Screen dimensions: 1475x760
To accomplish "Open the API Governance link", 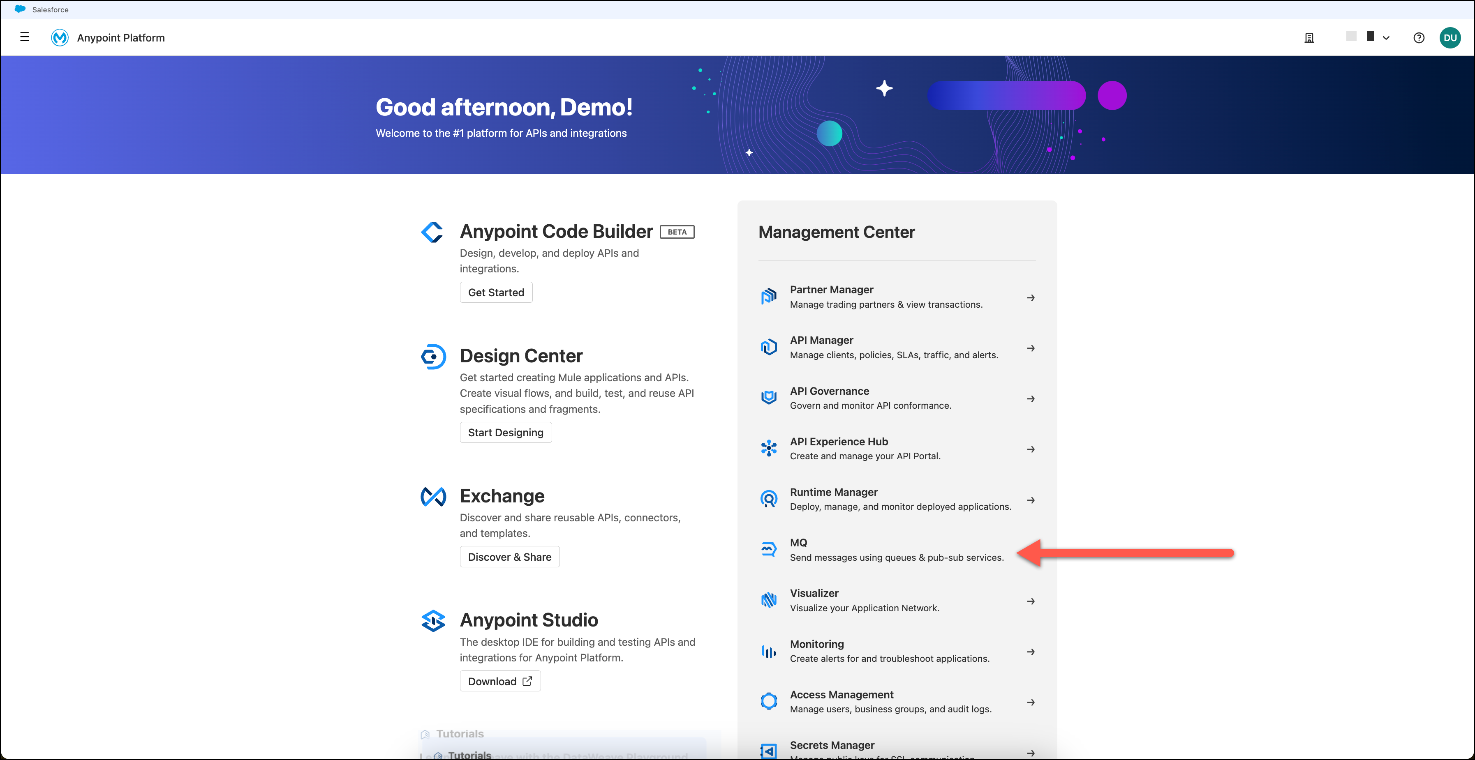I will [x=830, y=391].
